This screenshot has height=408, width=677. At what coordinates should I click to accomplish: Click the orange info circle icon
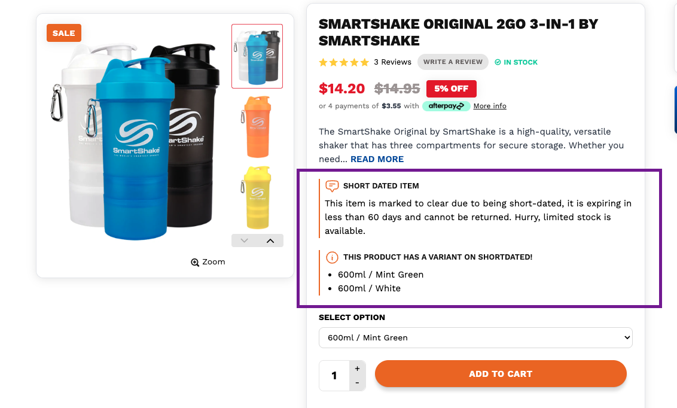(x=332, y=257)
